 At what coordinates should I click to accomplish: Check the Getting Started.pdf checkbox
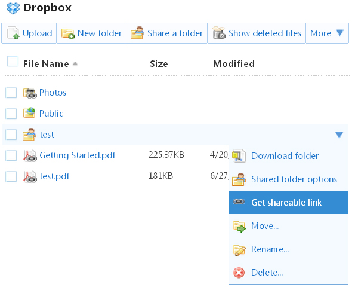(x=11, y=155)
